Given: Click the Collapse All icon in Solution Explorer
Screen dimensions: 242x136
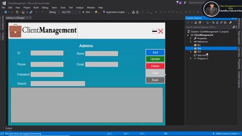Looking at the screenshot, I should pyautogui.click(x=221, y=23).
